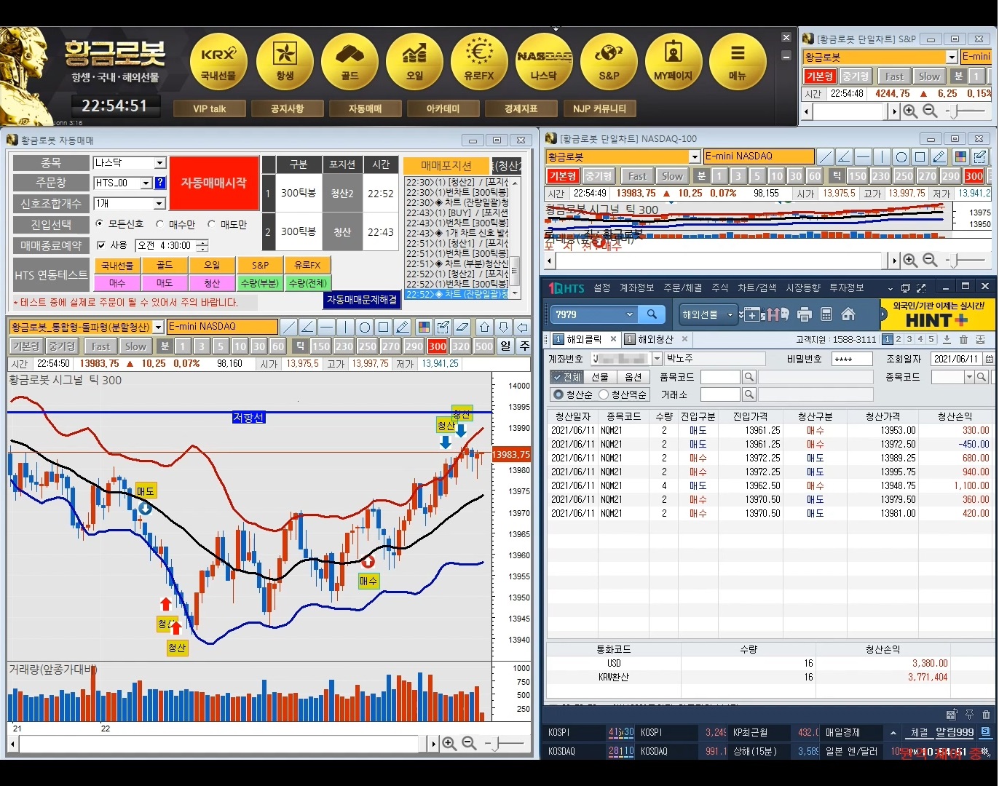Image resolution: width=999 pixels, height=786 pixels.
Task: Toggle 옵션 filter in 해외청산 window
Action: 633,377
